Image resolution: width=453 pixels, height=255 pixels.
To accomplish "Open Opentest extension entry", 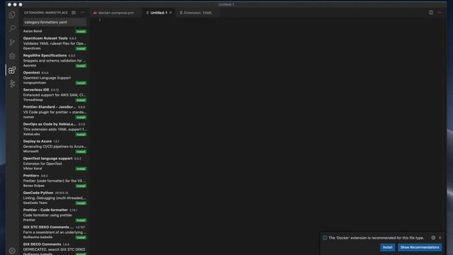I will 55,77.
